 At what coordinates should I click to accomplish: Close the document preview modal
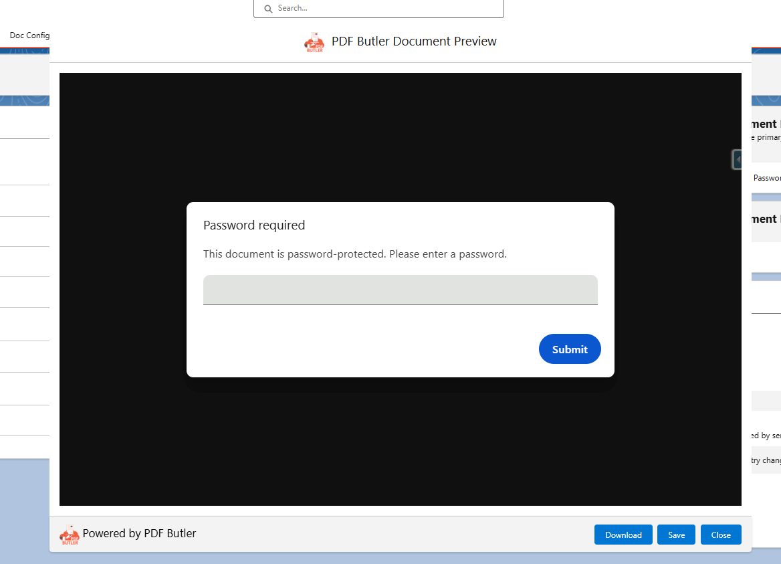point(721,535)
